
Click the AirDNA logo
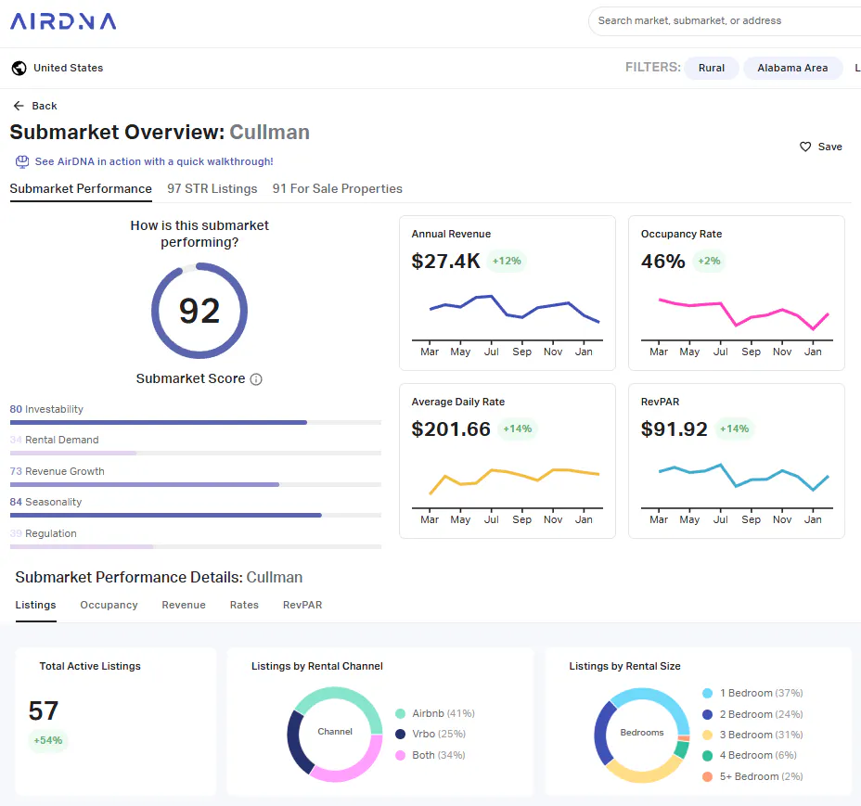(63, 21)
